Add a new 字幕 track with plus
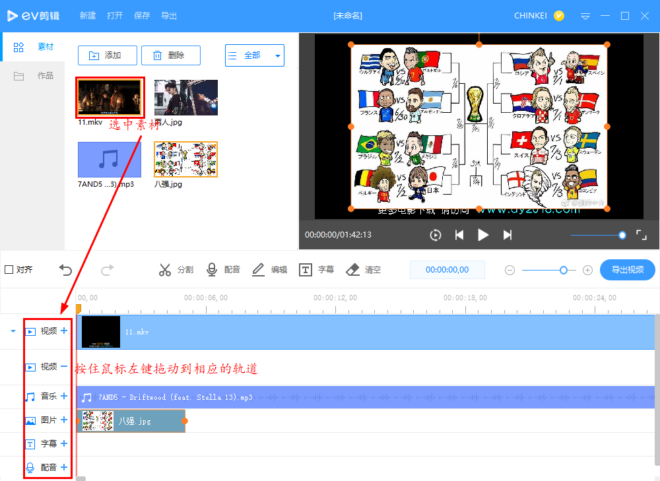This screenshot has width=660, height=481. pos(64,443)
